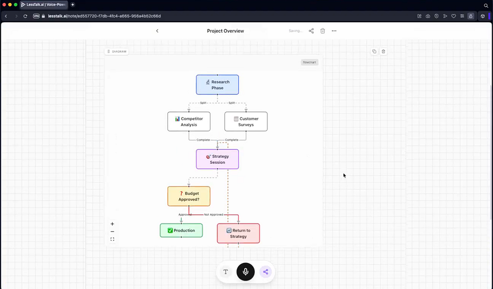
Task: Open the camera capture icon in the browser toolbar
Action: 427,16
